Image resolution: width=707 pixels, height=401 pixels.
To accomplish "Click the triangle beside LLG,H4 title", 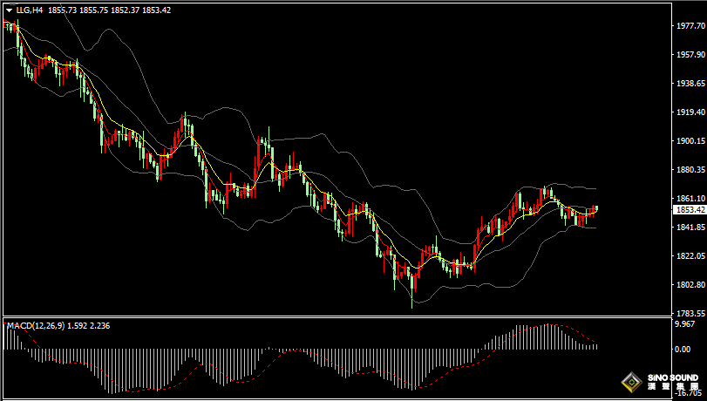I will coord(9,10).
